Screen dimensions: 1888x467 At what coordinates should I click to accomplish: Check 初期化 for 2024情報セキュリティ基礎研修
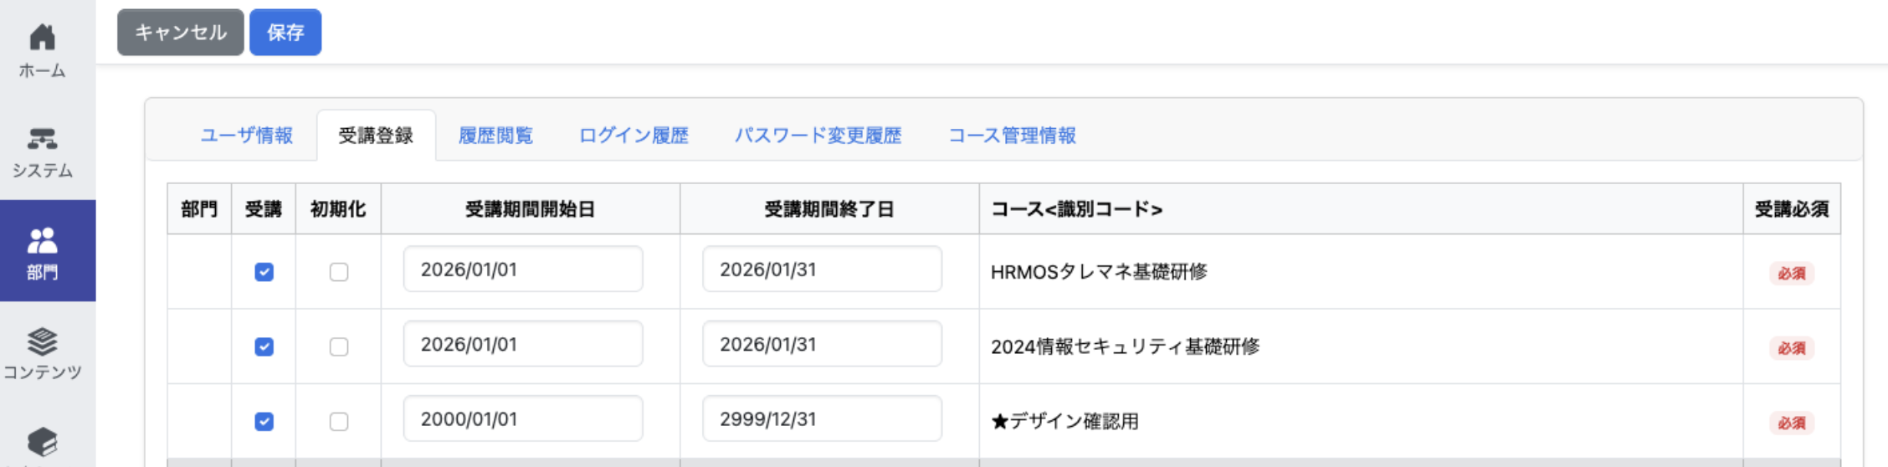pos(339,346)
